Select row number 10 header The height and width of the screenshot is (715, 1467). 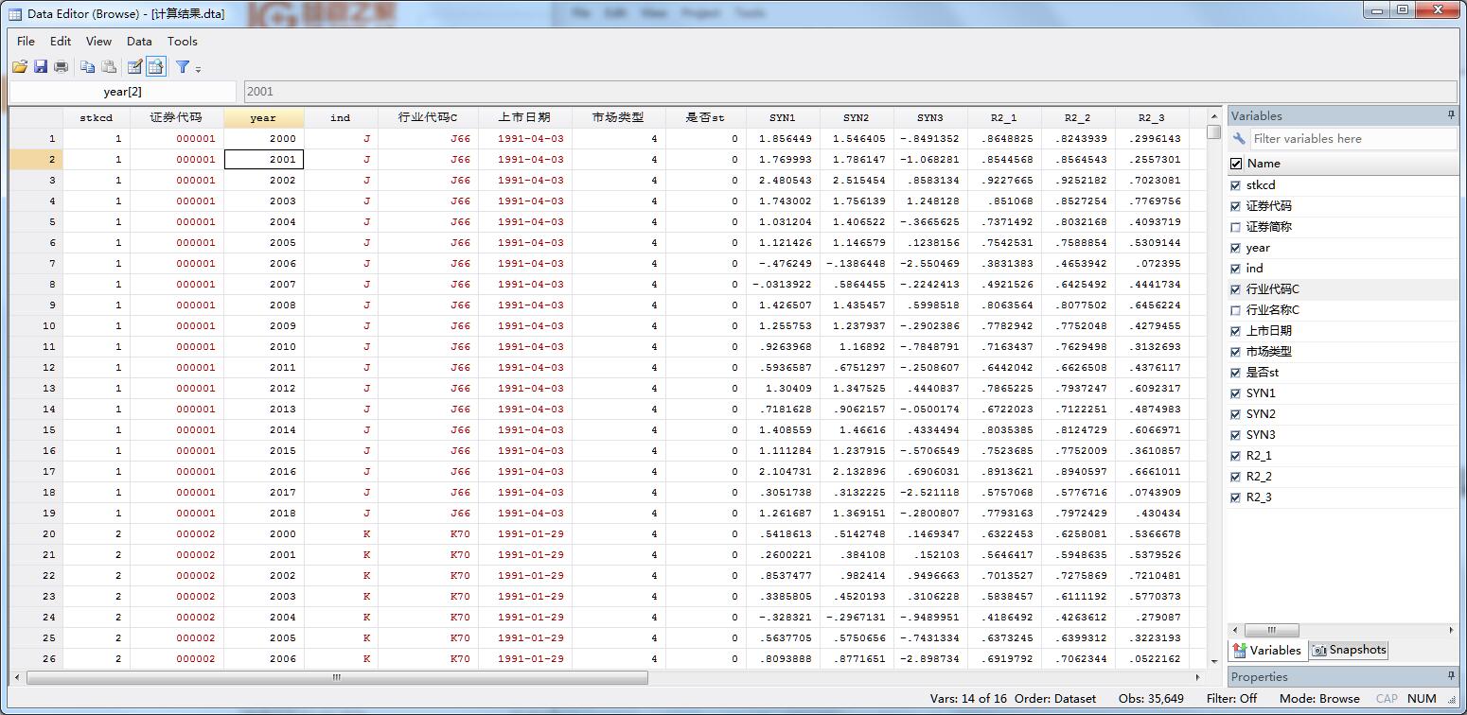click(x=36, y=325)
